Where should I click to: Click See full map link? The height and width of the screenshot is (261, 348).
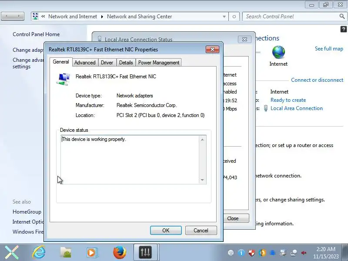pyautogui.click(x=329, y=49)
